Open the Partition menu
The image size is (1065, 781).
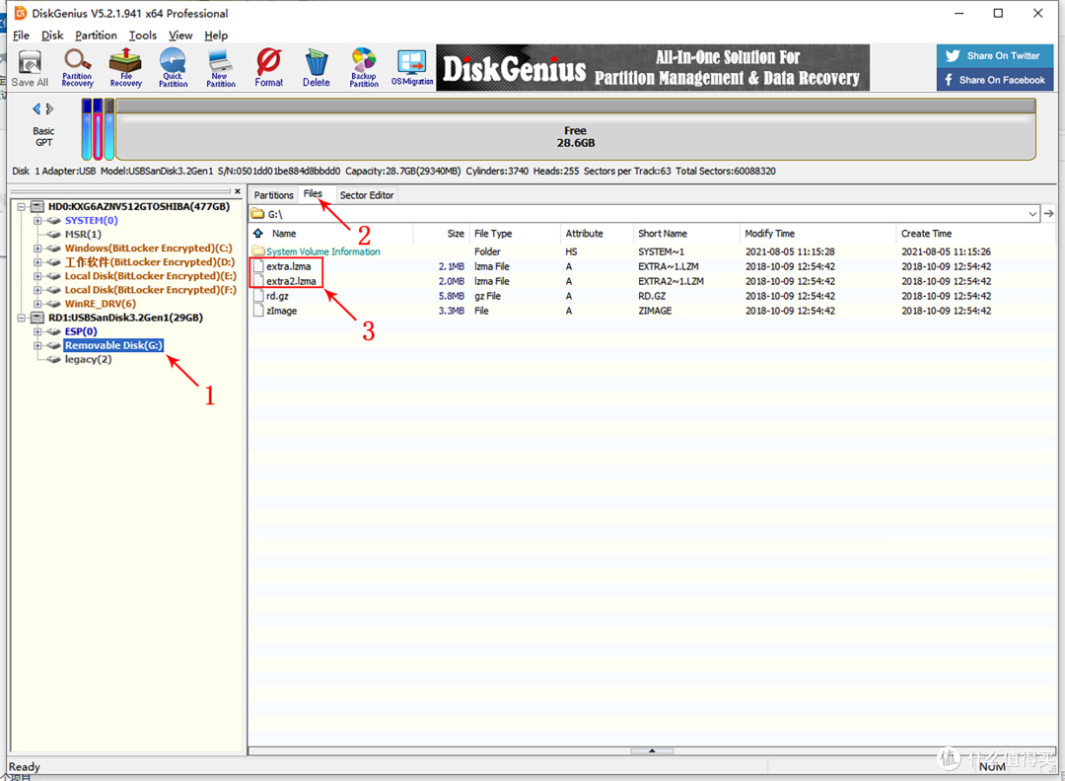point(96,35)
